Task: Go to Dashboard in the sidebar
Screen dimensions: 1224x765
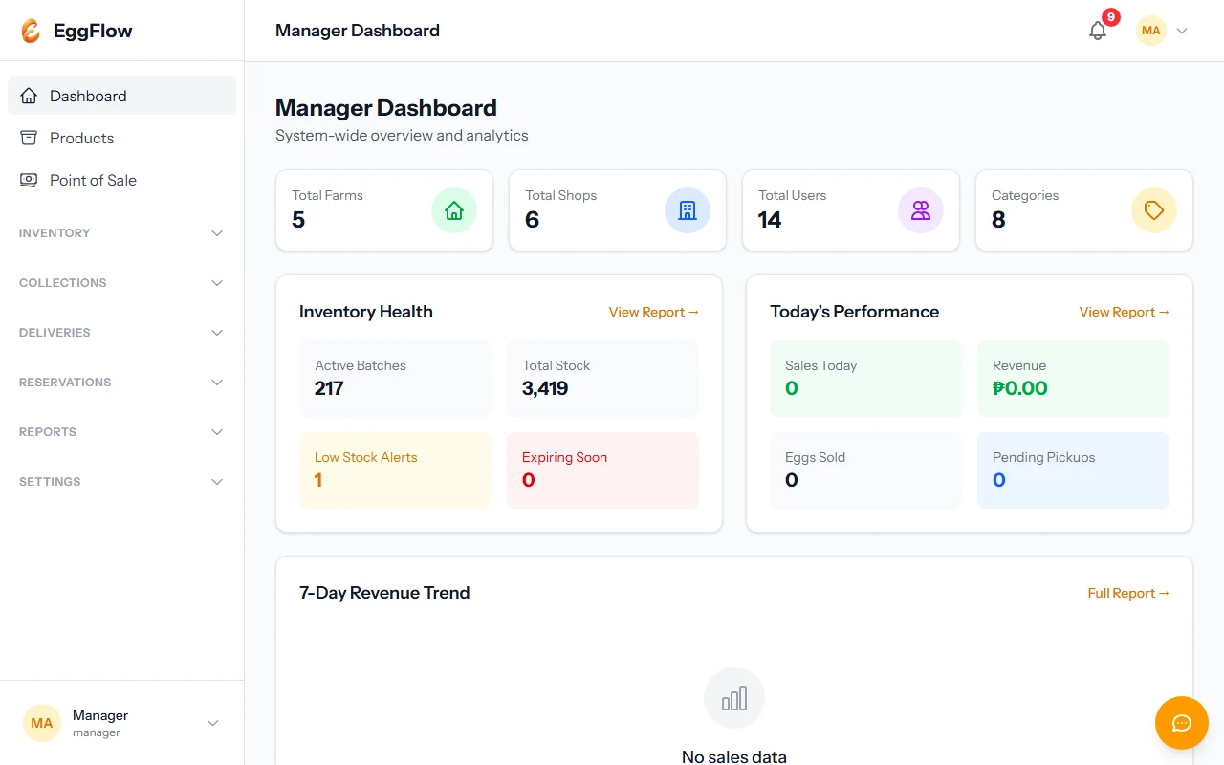Action: coord(121,96)
